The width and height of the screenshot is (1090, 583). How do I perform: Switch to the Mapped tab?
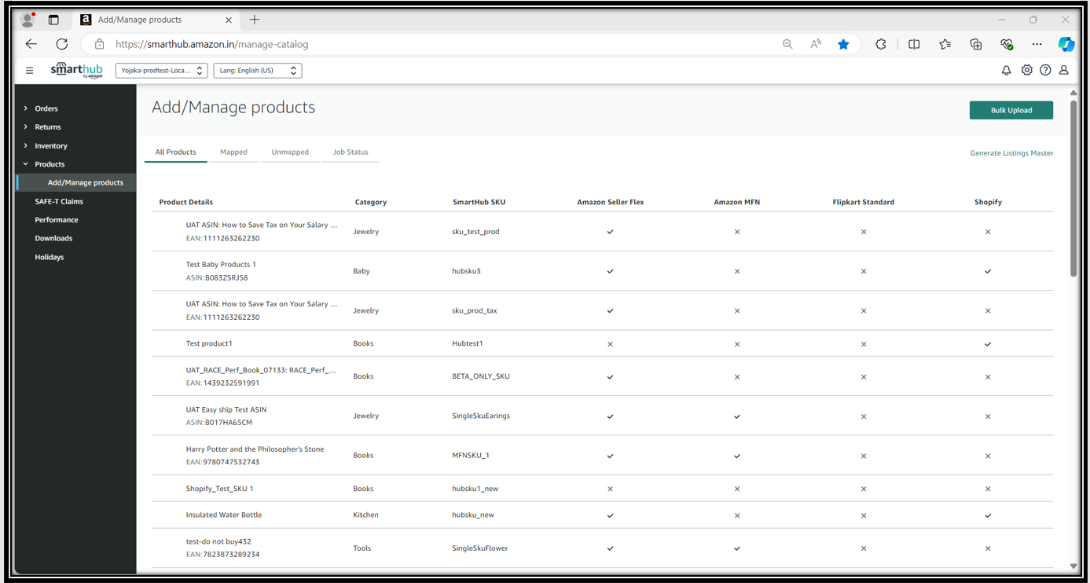(x=233, y=152)
